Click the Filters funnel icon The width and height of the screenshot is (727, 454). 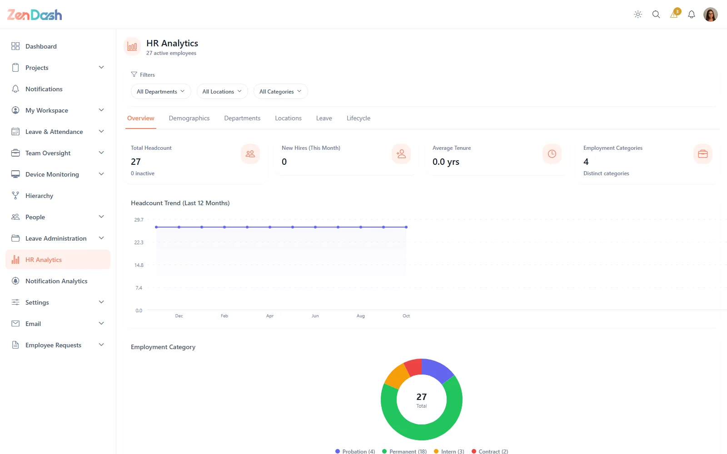pos(134,74)
